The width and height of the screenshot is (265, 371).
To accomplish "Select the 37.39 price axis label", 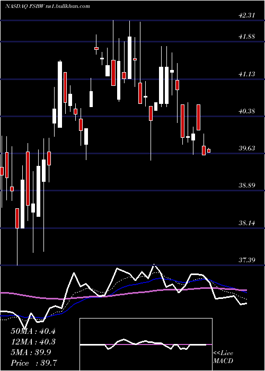I will [x=246, y=260].
